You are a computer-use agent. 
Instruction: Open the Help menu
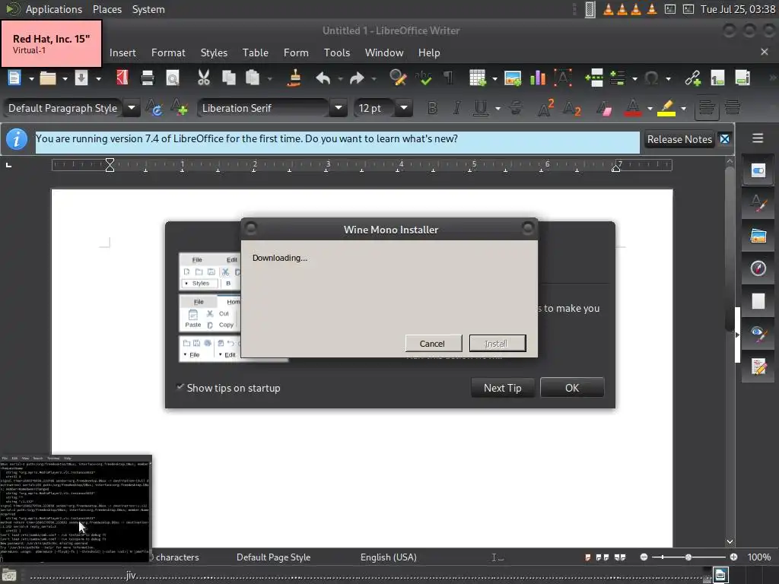tap(429, 52)
